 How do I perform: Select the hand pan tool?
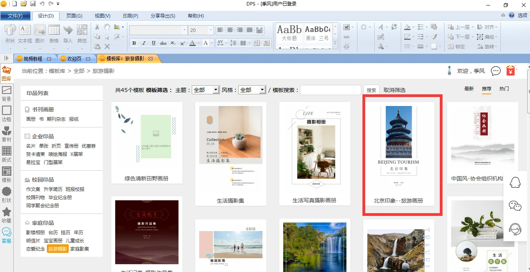[107, 27]
